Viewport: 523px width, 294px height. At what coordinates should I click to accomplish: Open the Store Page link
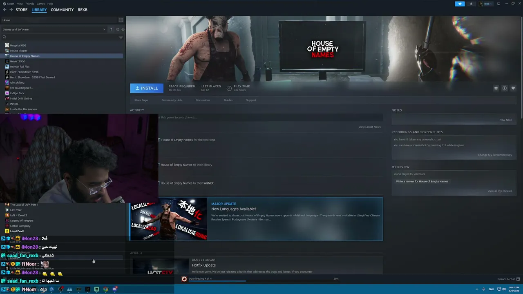pos(141,100)
